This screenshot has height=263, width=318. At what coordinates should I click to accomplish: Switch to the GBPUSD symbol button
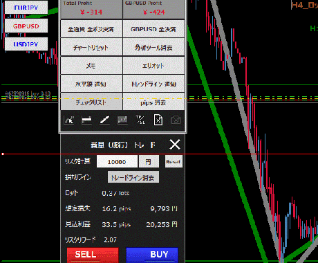[x=26, y=26]
